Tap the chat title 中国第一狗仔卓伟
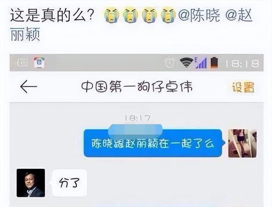 pos(137,87)
